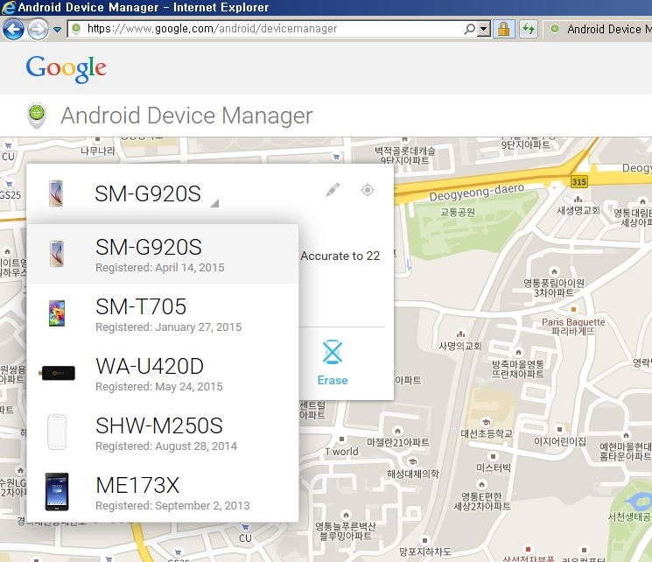The height and width of the screenshot is (562, 652).
Task: Select the SHW-M250S device entry
Action: point(163,432)
